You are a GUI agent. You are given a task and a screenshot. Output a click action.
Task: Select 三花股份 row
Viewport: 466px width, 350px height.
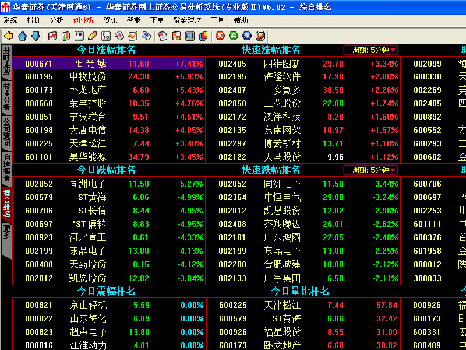point(303,103)
